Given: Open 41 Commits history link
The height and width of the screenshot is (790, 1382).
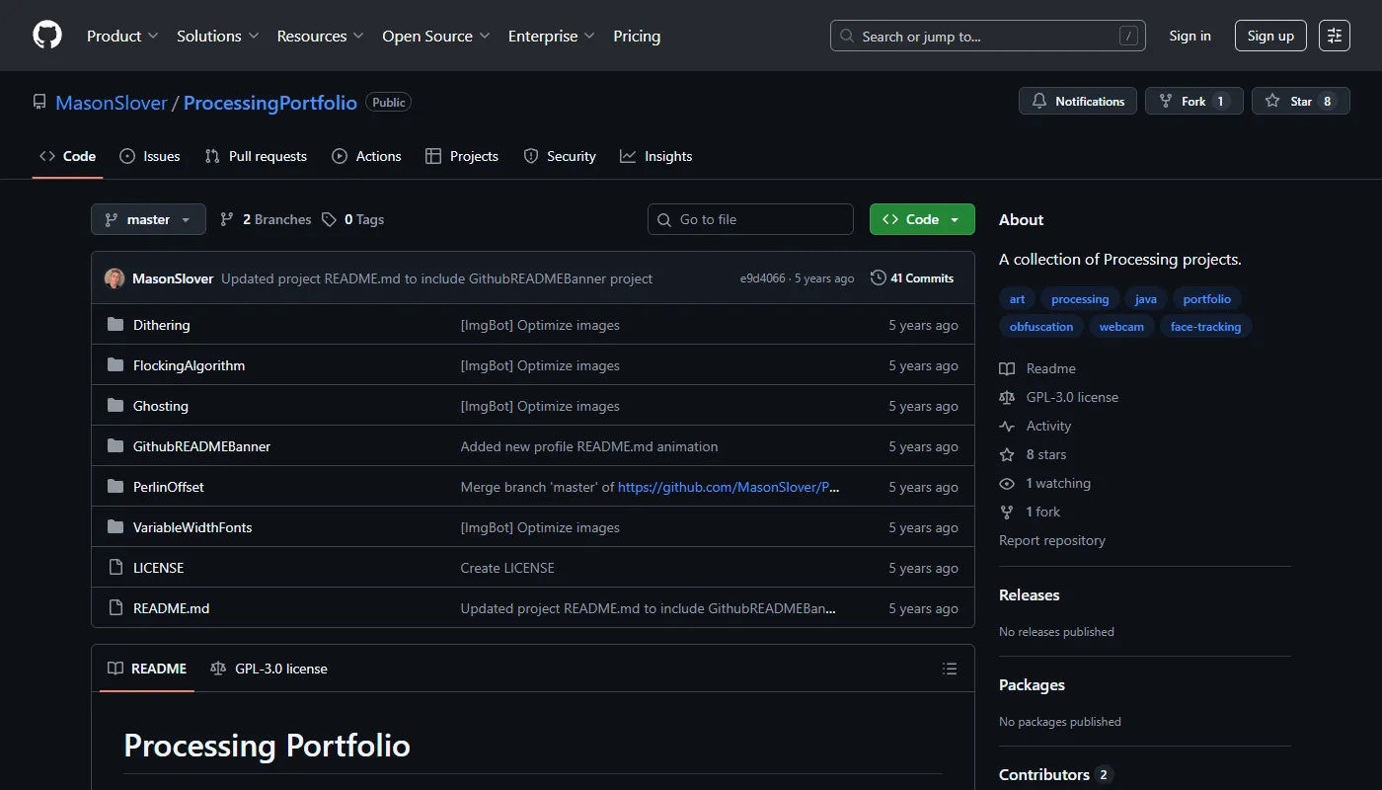Looking at the screenshot, I should click(912, 278).
